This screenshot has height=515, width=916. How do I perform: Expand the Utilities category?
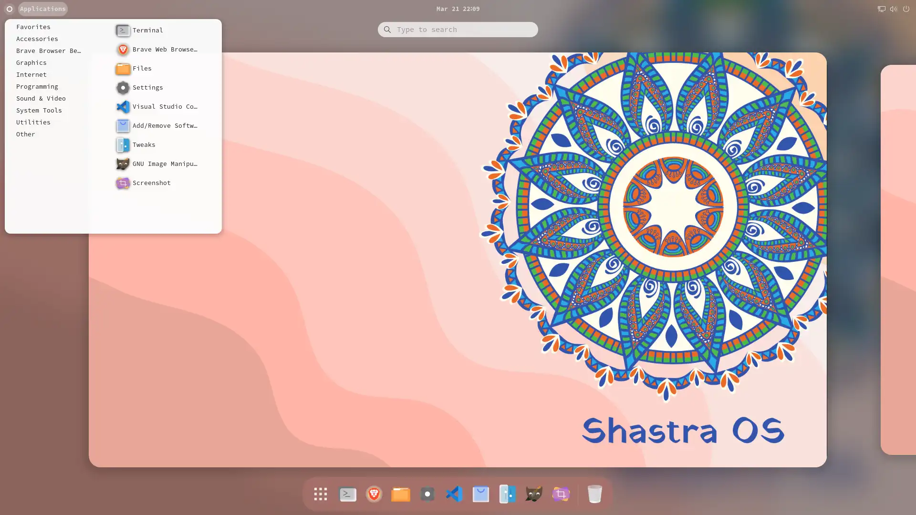coord(33,122)
